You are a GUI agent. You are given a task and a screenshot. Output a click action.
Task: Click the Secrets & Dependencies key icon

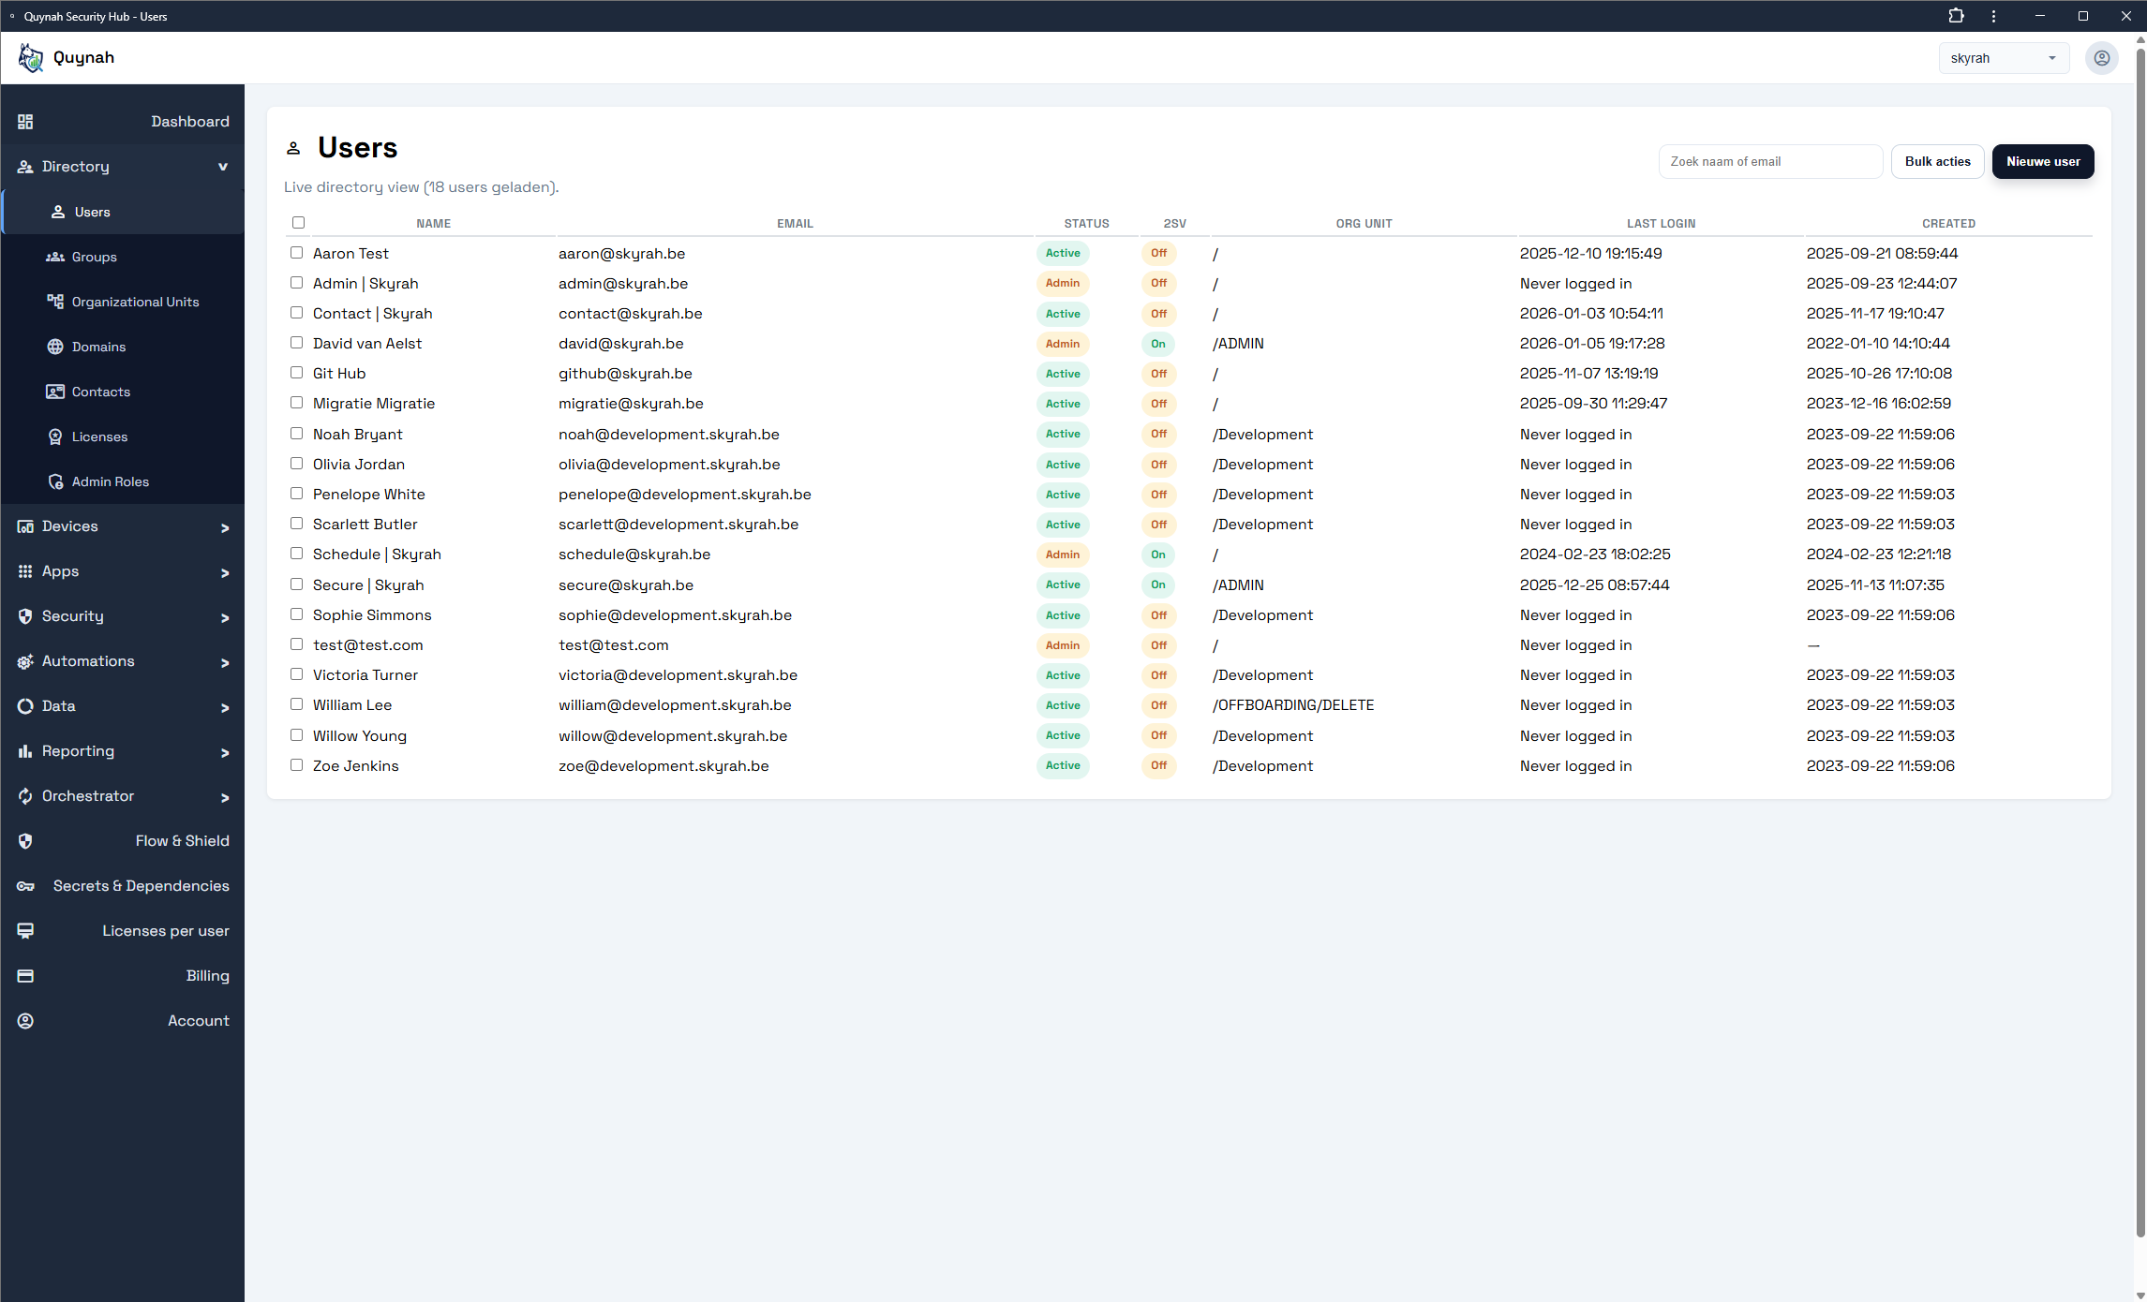click(x=25, y=886)
